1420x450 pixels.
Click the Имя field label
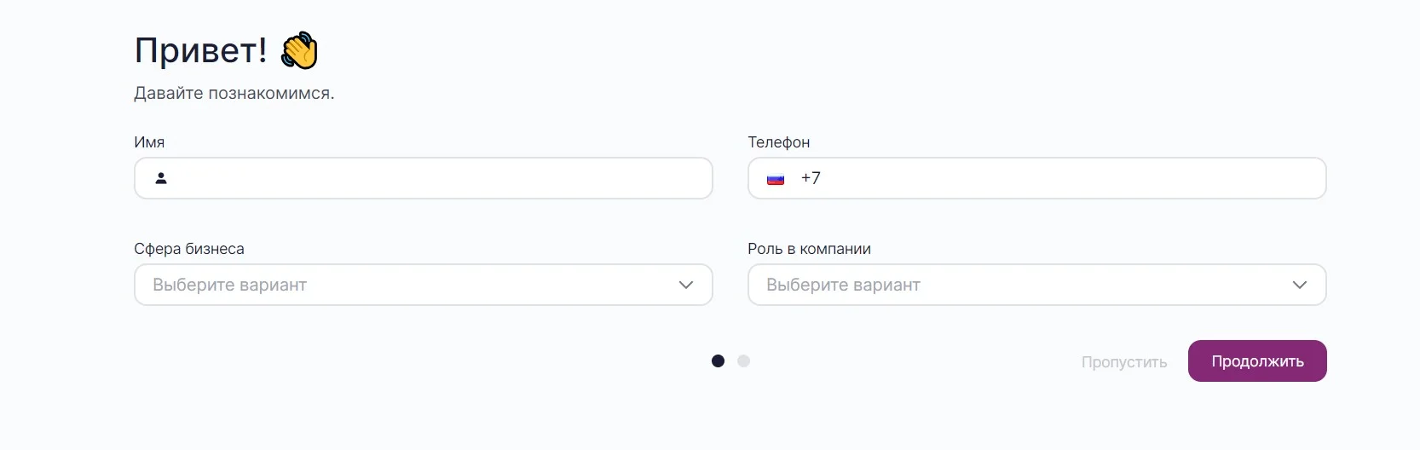click(x=149, y=142)
